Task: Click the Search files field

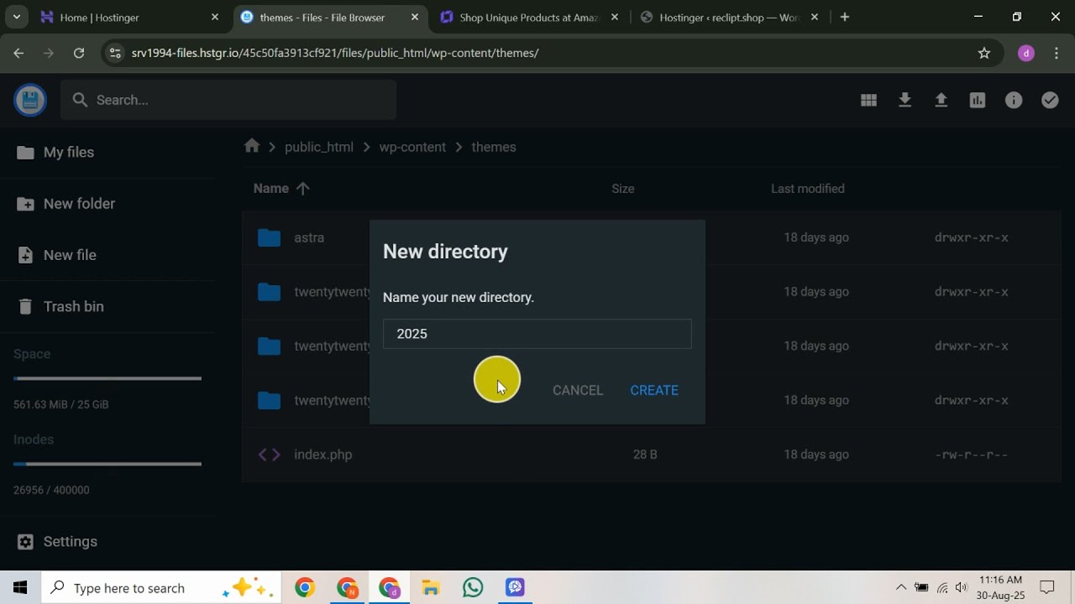Action: [x=228, y=100]
